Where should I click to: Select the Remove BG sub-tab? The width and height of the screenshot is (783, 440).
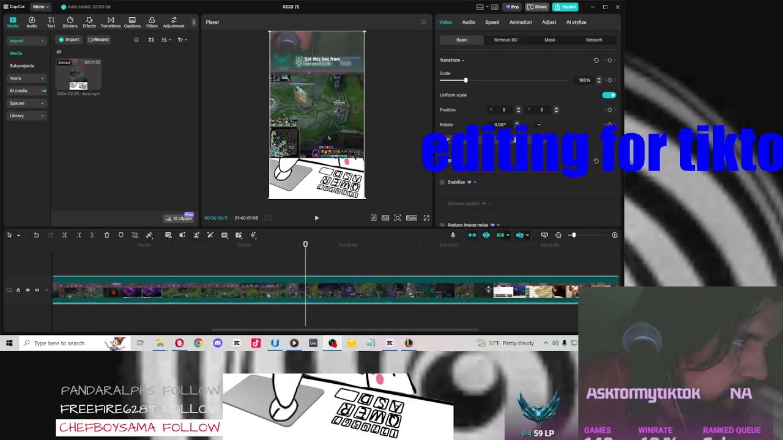(x=506, y=40)
